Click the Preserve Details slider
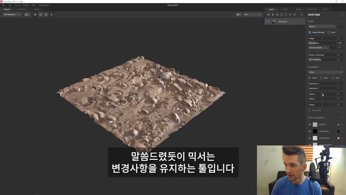The width and height of the screenshot is (346, 195). (x=322, y=48)
